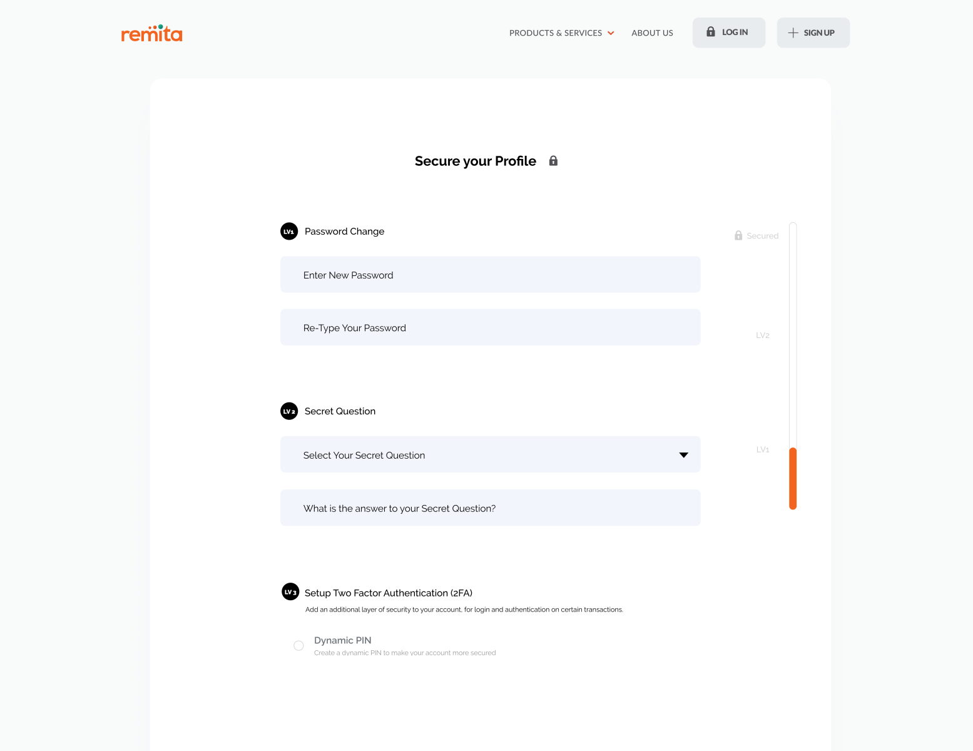Click the secret question dropdown arrow
973x751 pixels.
point(684,455)
